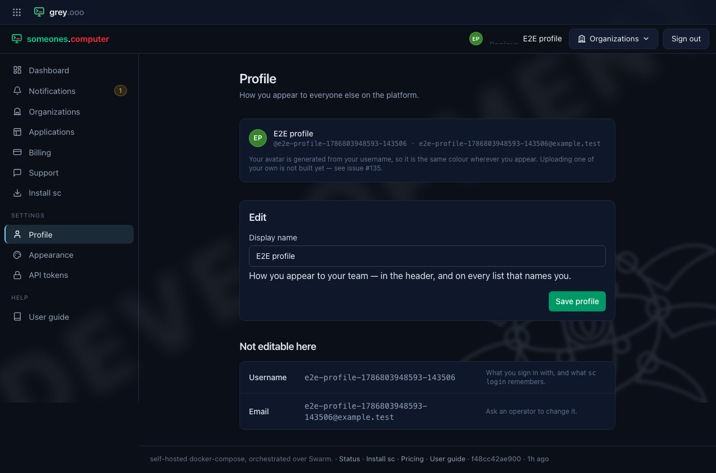
Task: Click the Profile person icon
Action: click(x=17, y=235)
